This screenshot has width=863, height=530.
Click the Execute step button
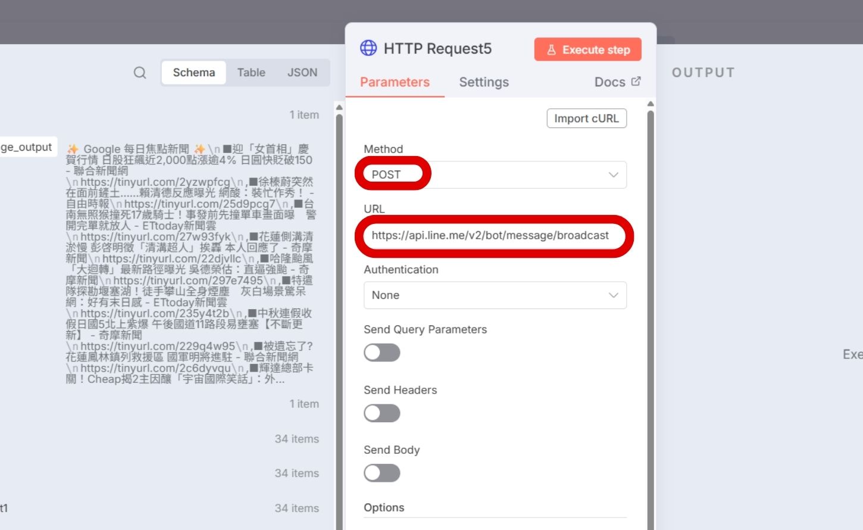click(x=587, y=49)
